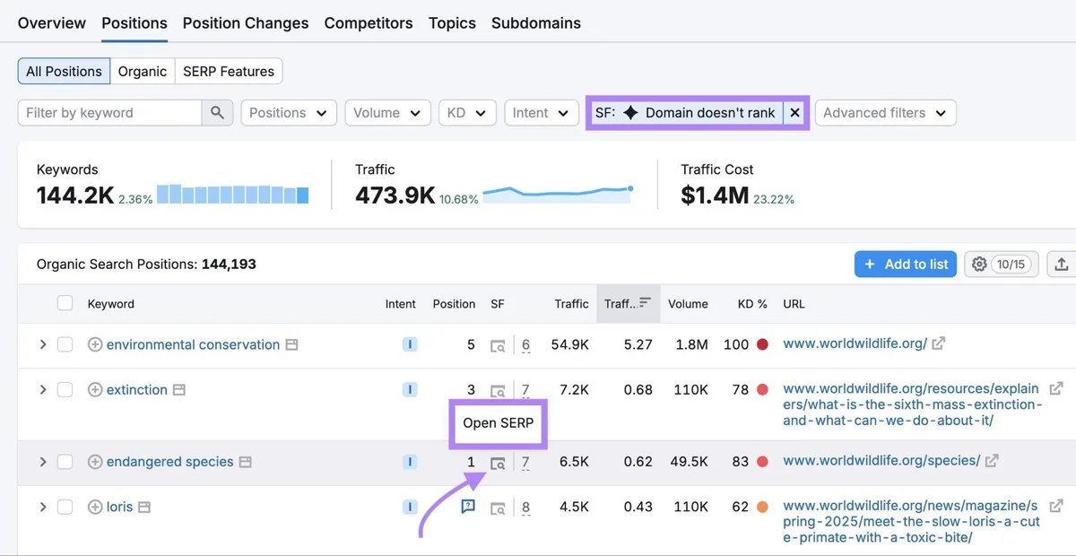
Task: Sort by the KD % column header
Action: (x=752, y=303)
